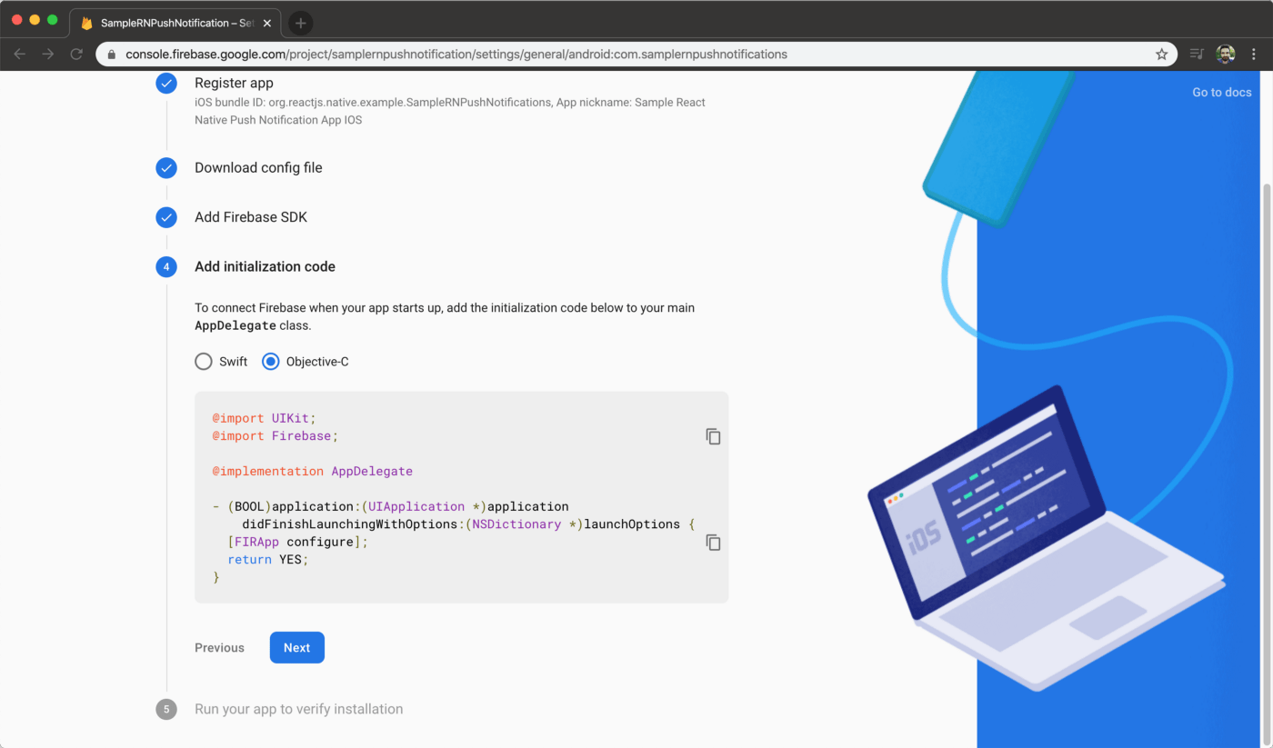
Task: Expand the Download config file step
Action: (258, 167)
